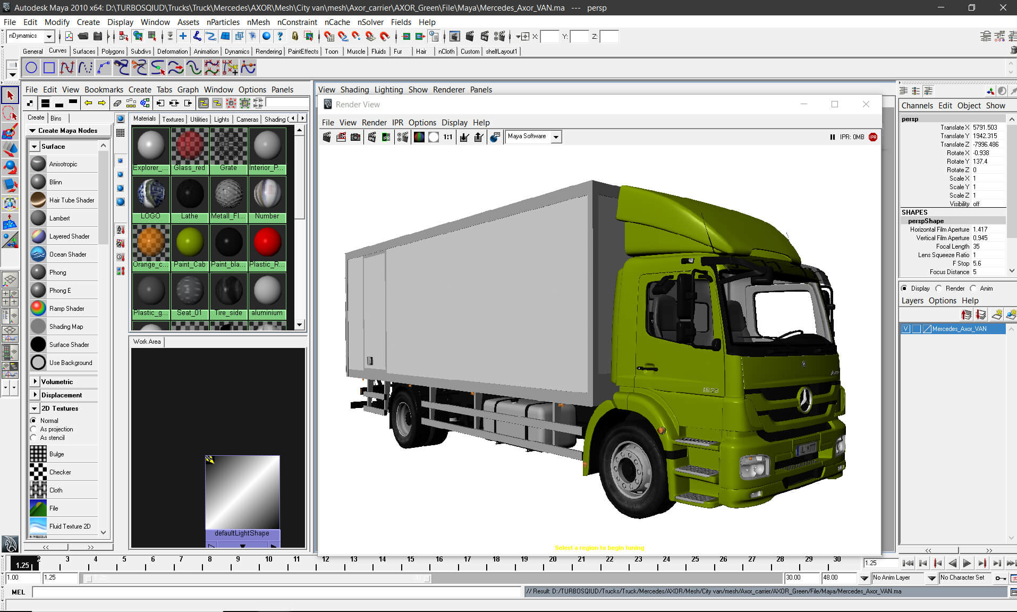Select the Paint_Cab green material swatch
Screen dimensions: 1017x612
point(190,247)
